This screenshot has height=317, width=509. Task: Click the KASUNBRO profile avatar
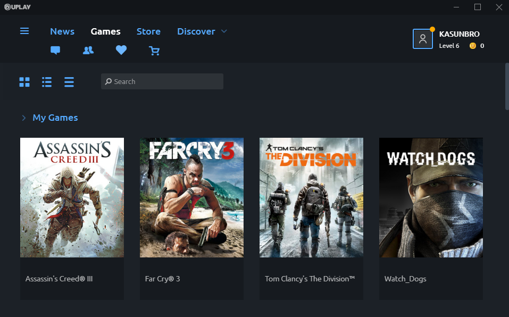(x=423, y=39)
